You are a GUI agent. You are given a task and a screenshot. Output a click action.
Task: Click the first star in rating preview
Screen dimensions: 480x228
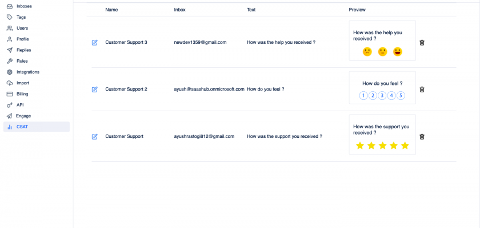point(360,146)
